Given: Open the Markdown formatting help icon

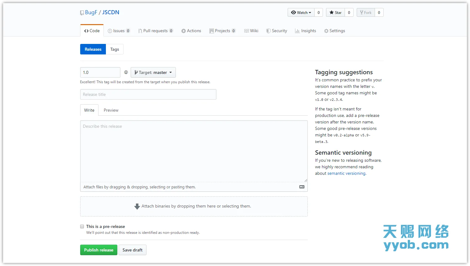Looking at the screenshot, I should [302, 187].
